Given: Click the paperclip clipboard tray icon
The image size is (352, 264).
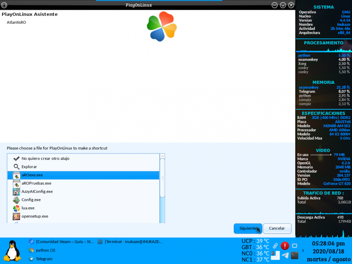Looking at the screenshot, I should (275, 245).
